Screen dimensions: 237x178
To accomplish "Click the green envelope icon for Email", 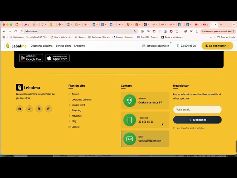I will coord(130,139).
